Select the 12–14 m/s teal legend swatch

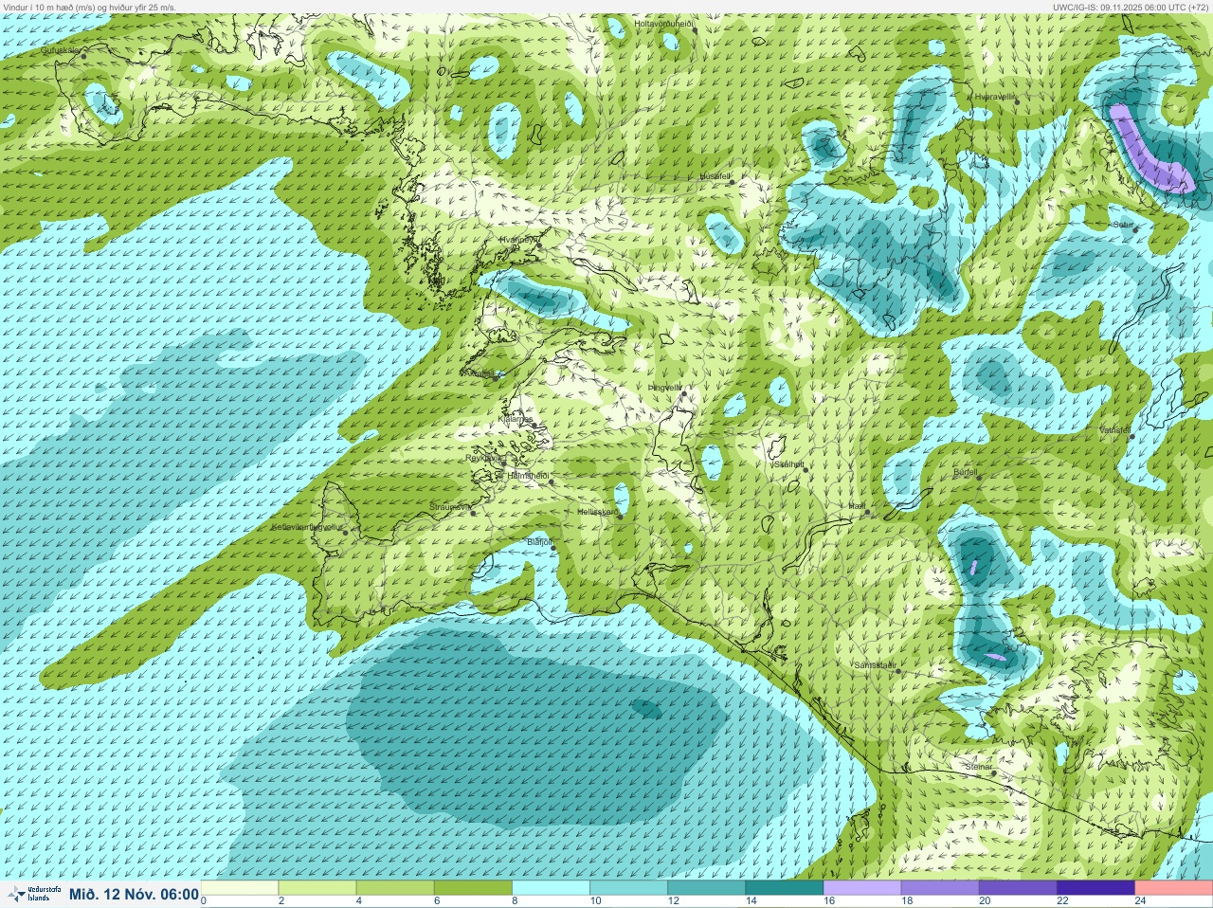[x=707, y=888]
